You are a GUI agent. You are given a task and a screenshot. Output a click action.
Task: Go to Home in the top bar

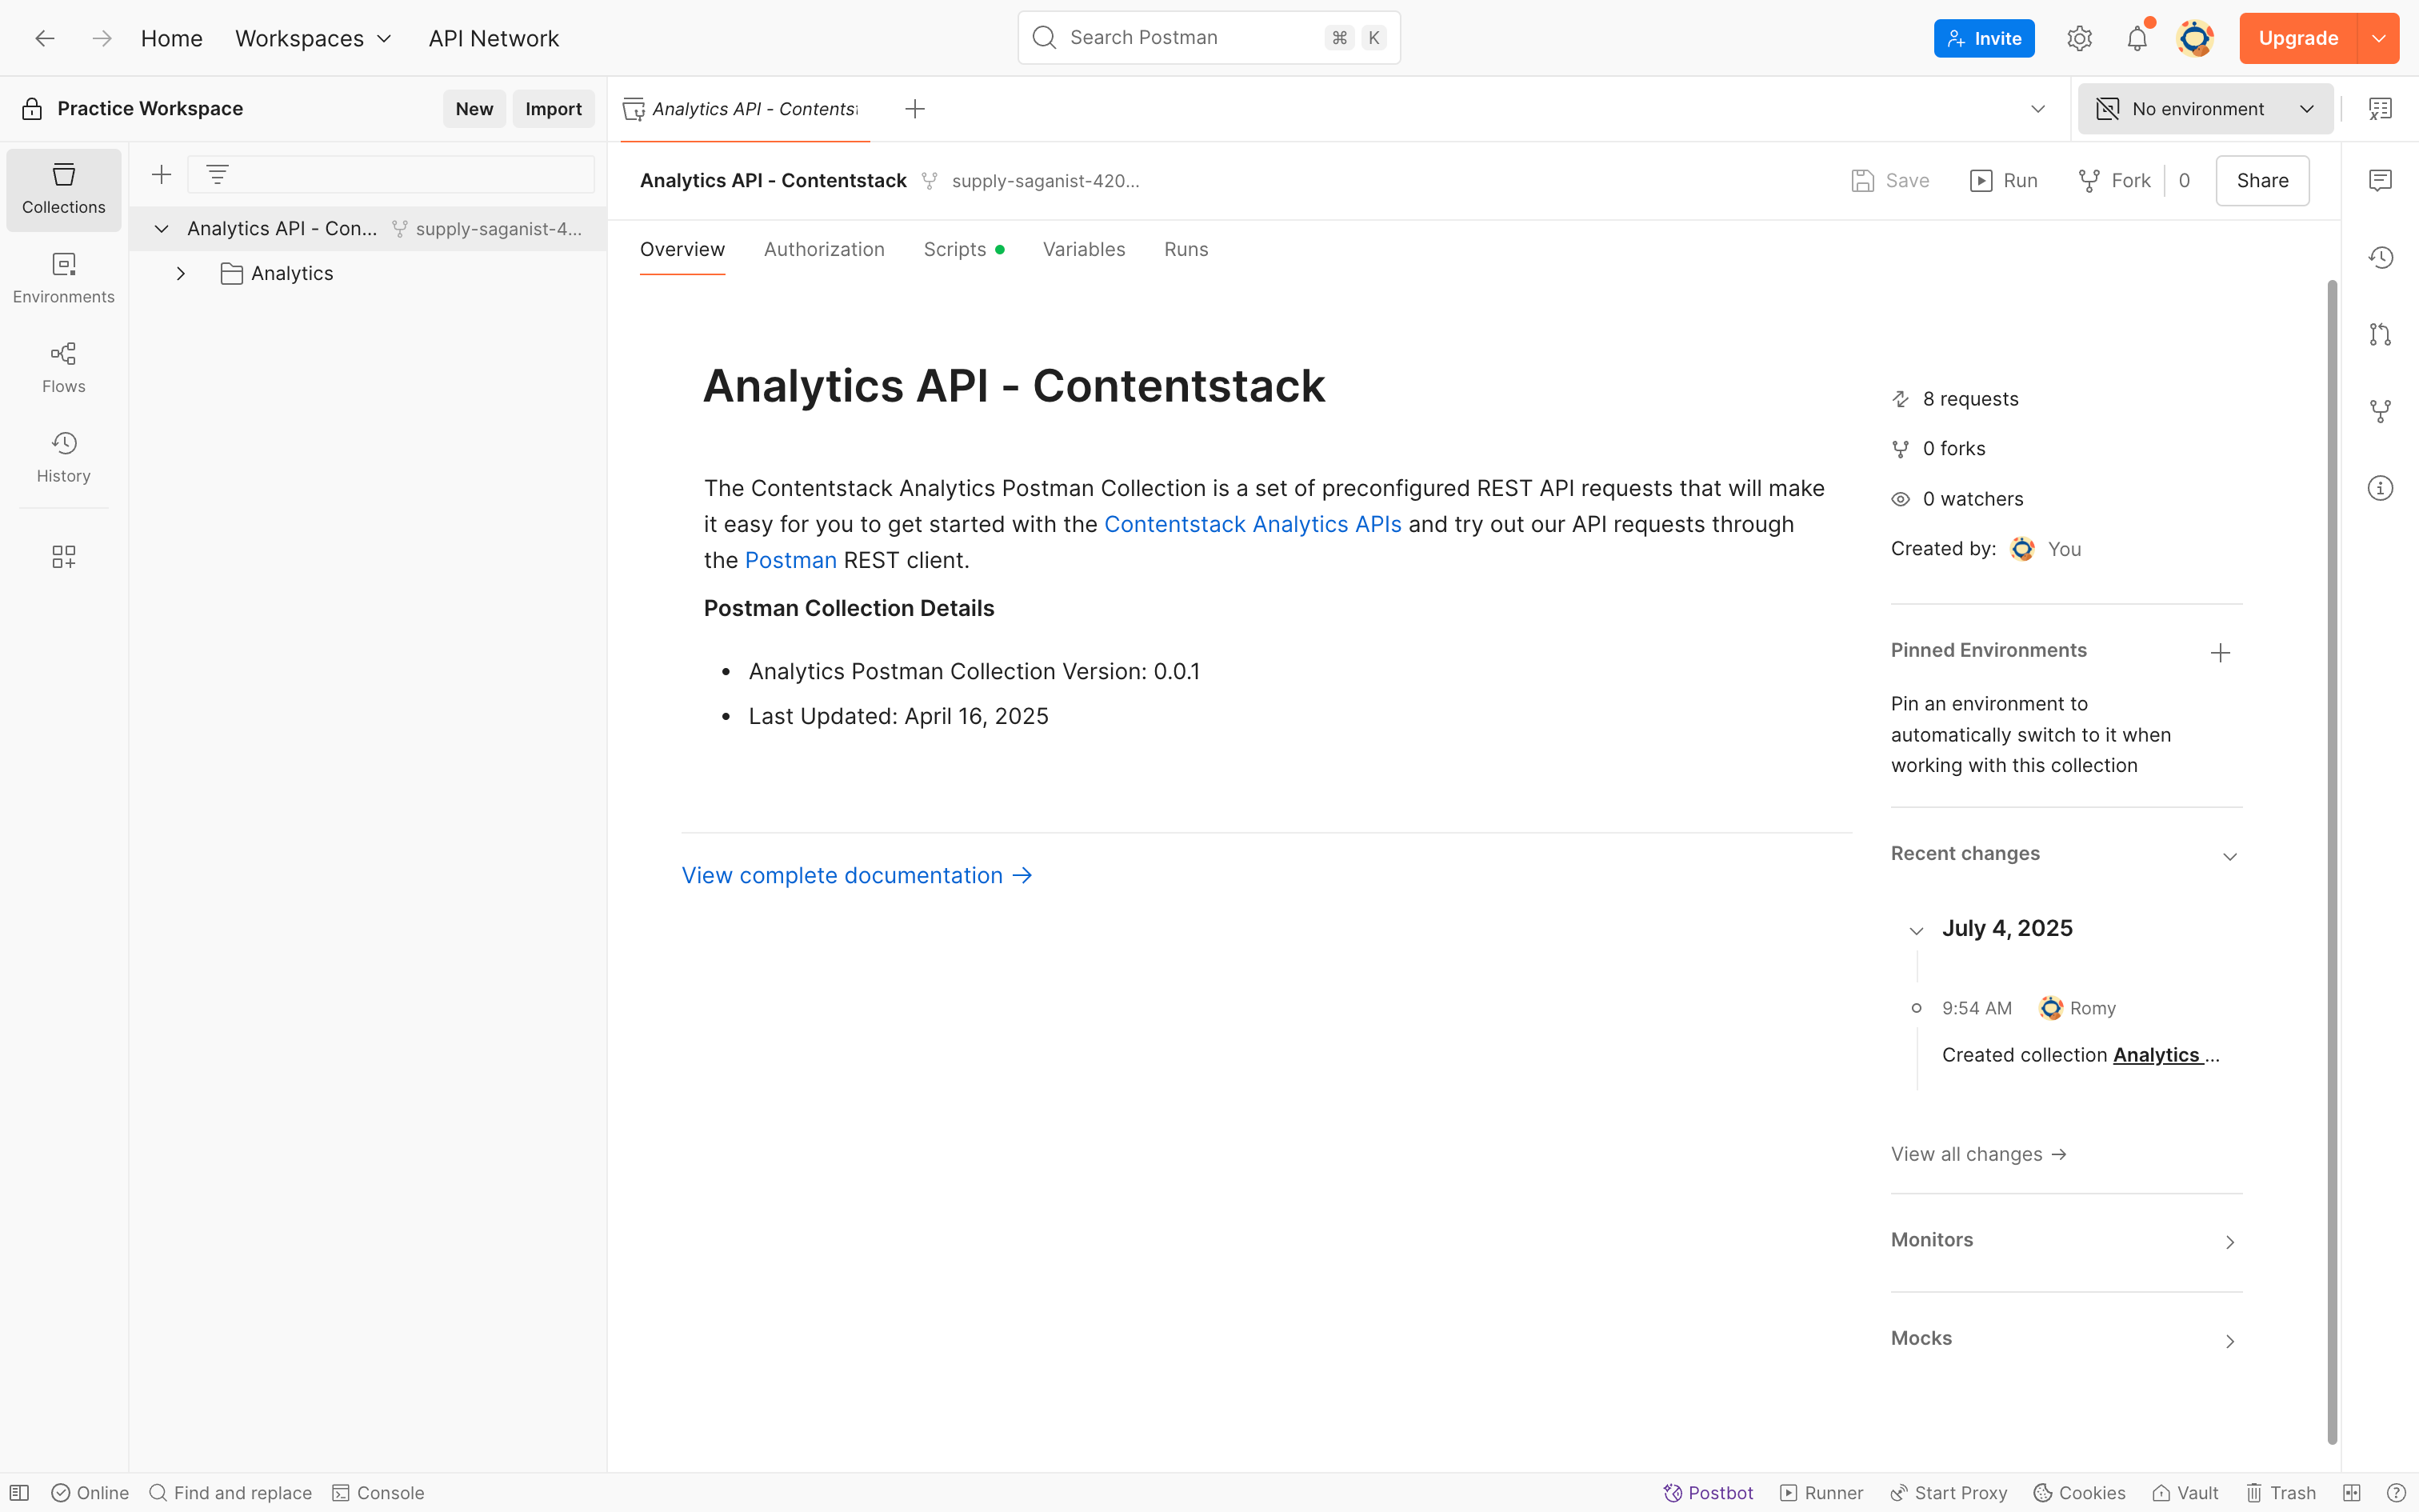(171, 38)
